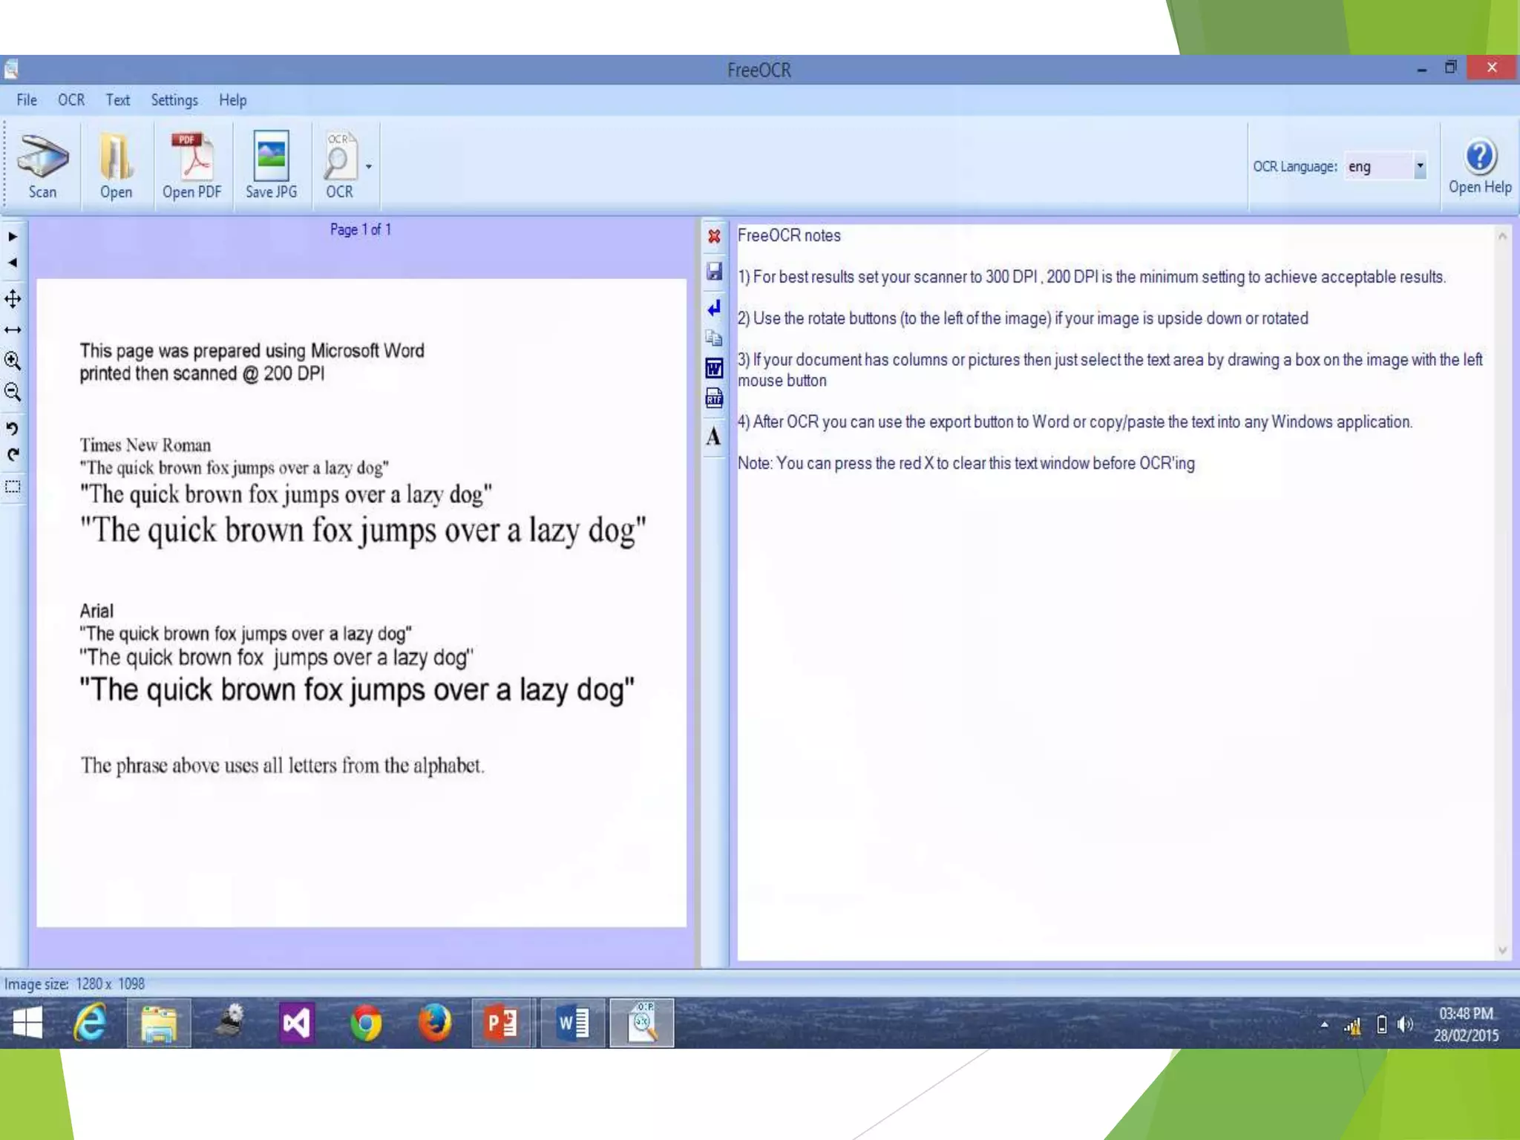Expand OCR Language dropdown
This screenshot has width=1520, height=1140.
tap(1419, 166)
